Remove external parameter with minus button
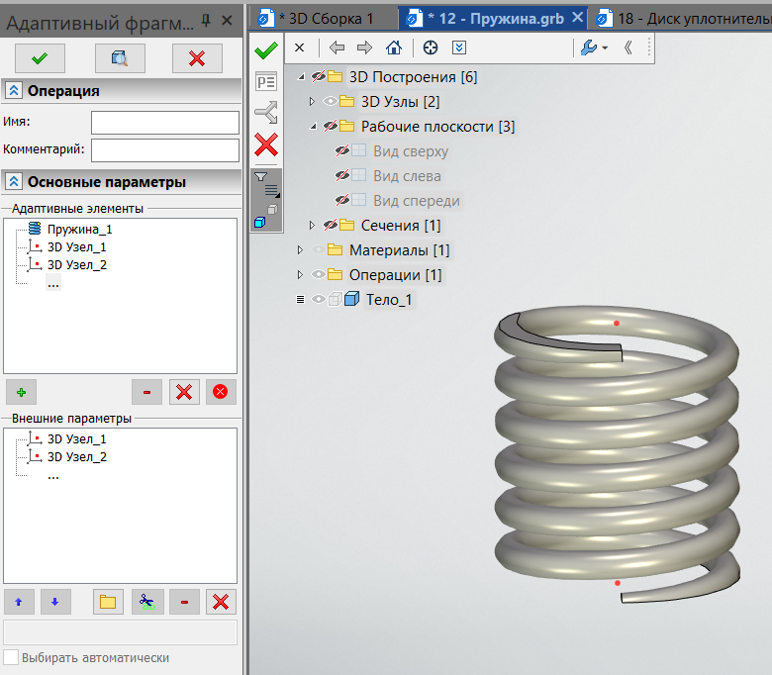 tap(184, 602)
